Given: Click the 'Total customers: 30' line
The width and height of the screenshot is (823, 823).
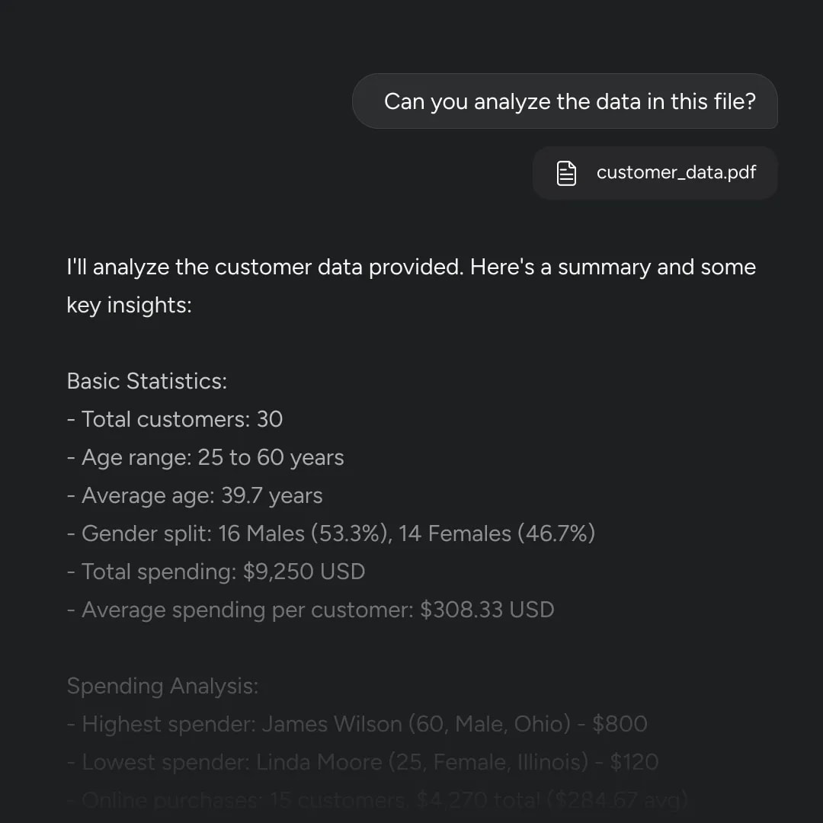Looking at the screenshot, I should coord(175,419).
